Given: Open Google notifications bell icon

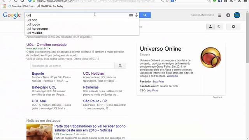Looking at the screenshot, I should 228,15.
